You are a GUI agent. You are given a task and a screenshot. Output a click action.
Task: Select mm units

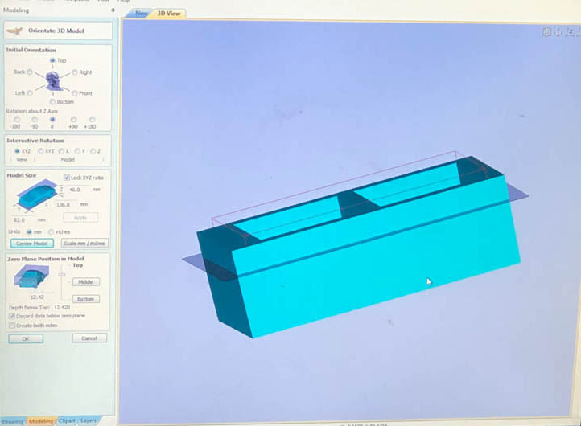[29, 232]
